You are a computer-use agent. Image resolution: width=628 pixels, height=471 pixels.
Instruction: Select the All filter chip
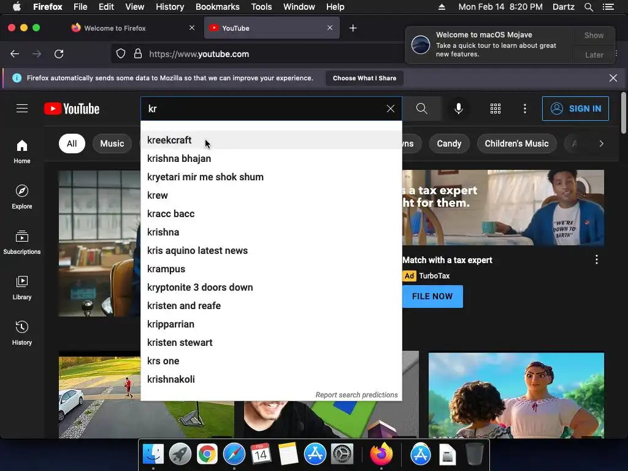(72, 144)
